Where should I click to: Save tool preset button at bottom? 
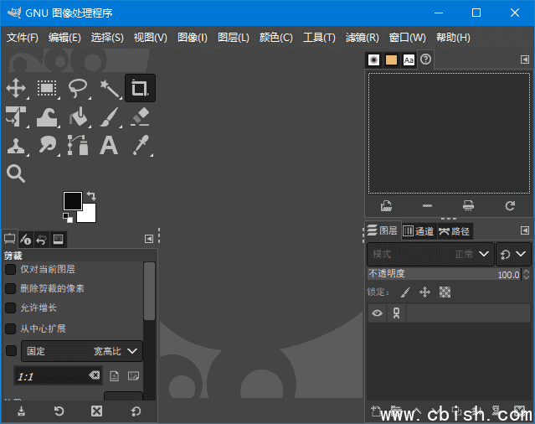point(21,411)
